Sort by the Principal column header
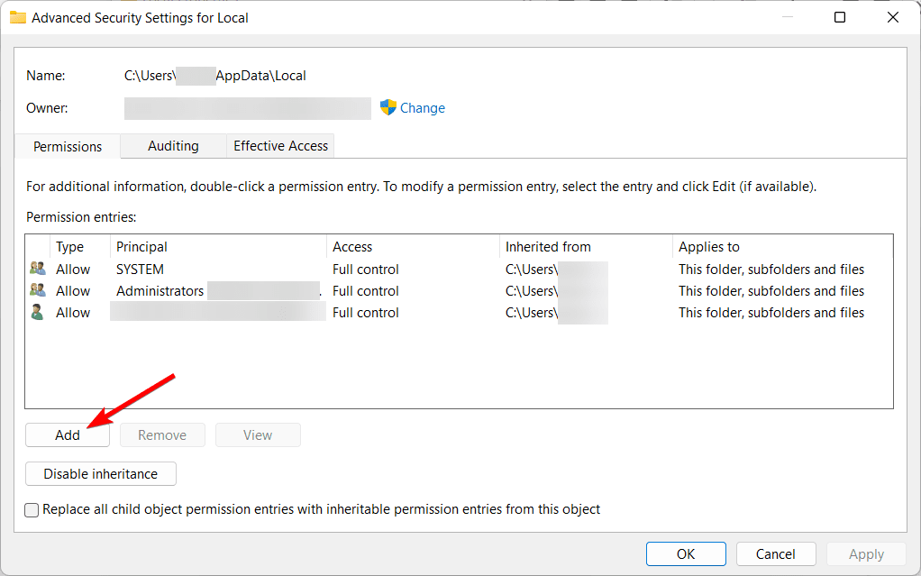The width and height of the screenshot is (921, 576). (x=141, y=247)
